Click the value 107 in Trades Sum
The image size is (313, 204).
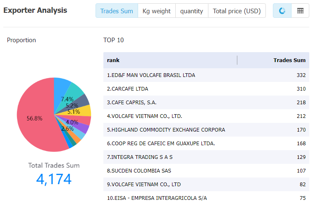[x=301, y=170]
